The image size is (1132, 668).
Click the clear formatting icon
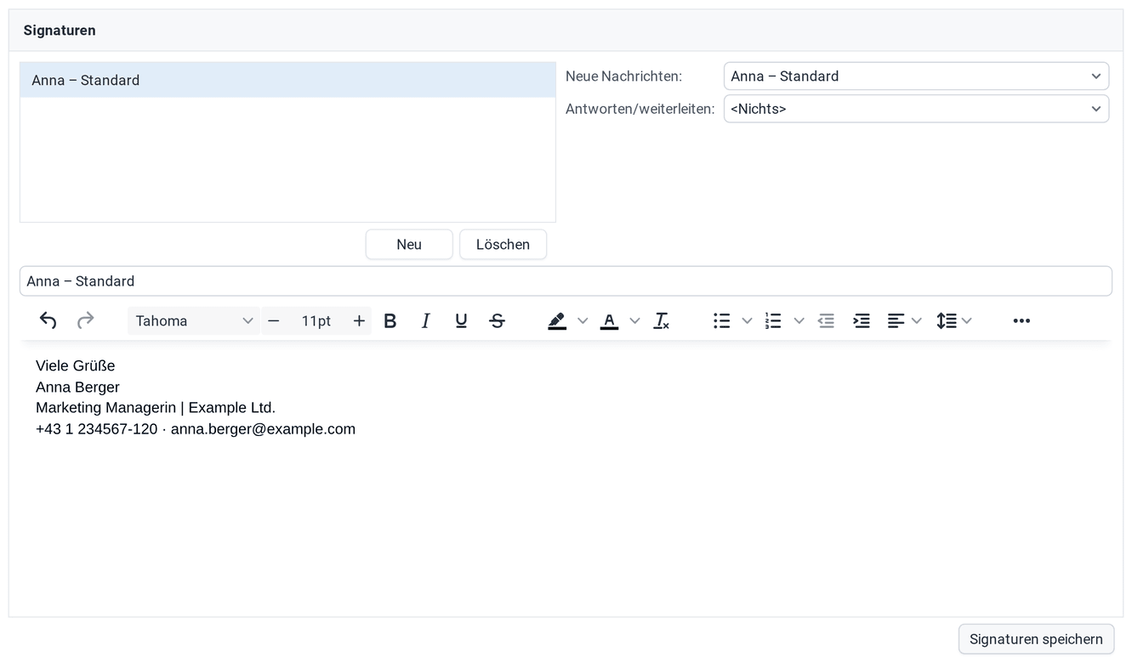661,320
